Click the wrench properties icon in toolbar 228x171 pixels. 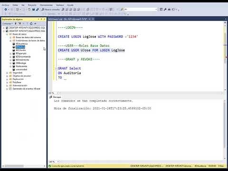tap(165, 9)
